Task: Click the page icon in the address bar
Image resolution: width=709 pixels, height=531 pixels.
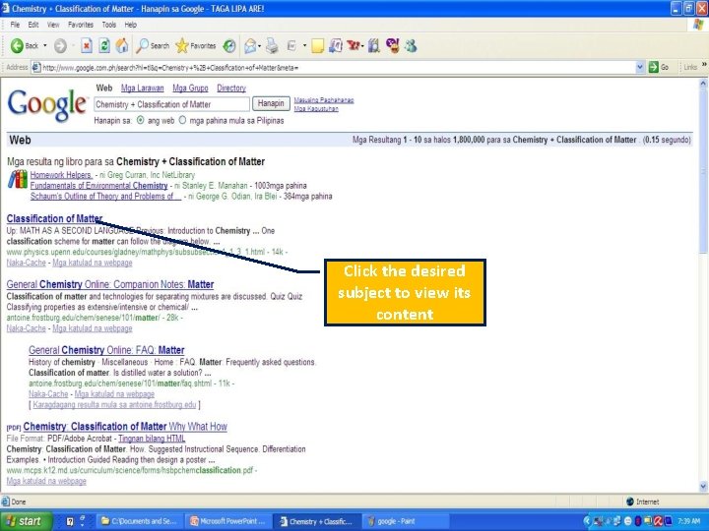Action: (x=35, y=68)
